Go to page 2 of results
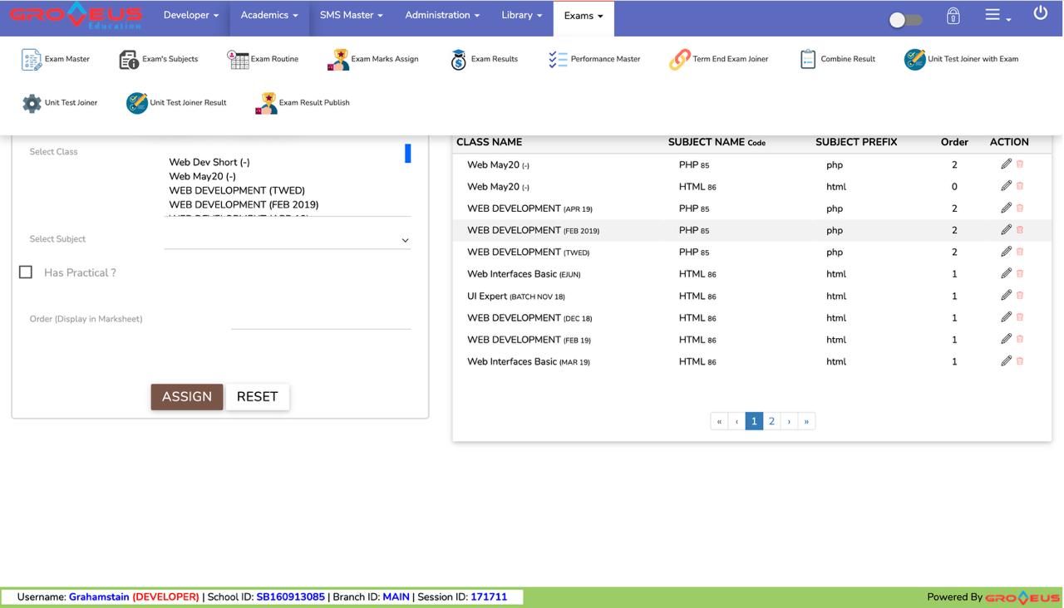This screenshot has height=608, width=1064. click(771, 421)
